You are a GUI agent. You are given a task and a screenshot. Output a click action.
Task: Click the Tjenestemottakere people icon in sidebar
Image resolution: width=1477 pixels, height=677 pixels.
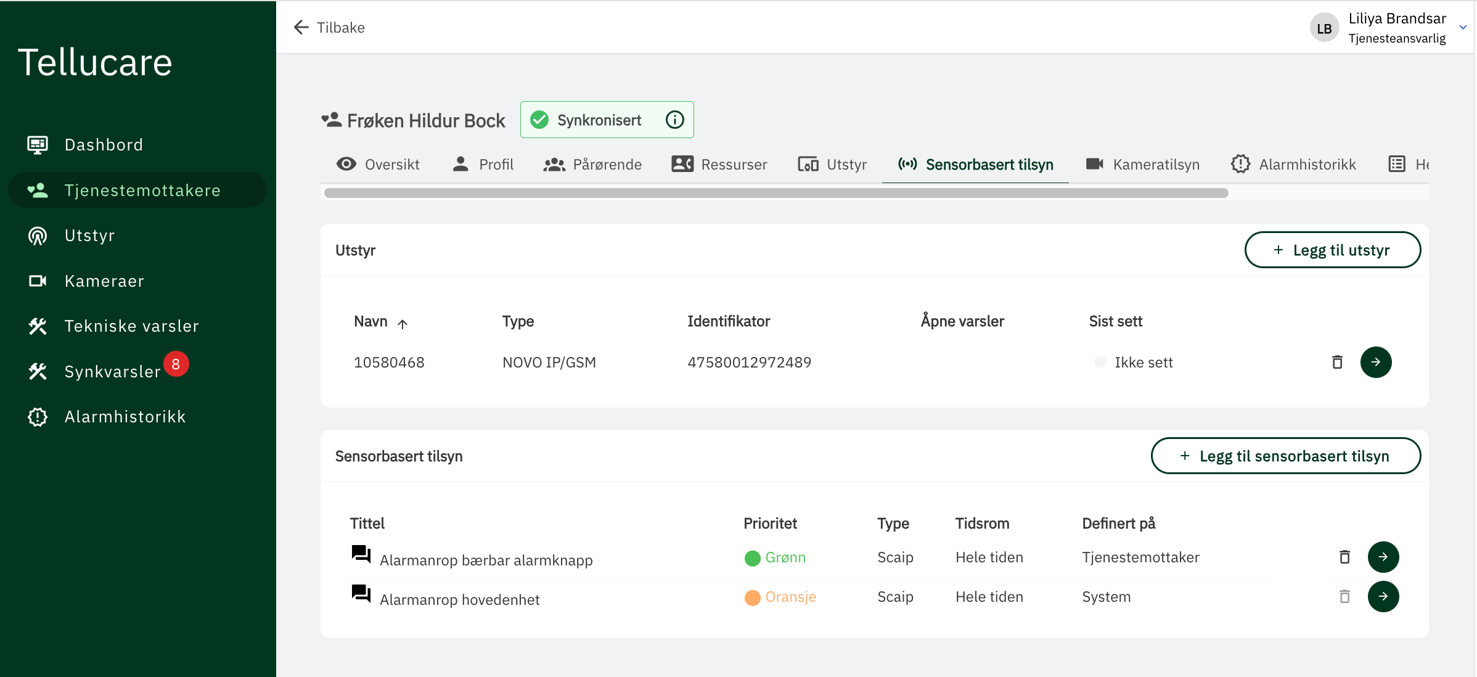click(x=38, y=191)
